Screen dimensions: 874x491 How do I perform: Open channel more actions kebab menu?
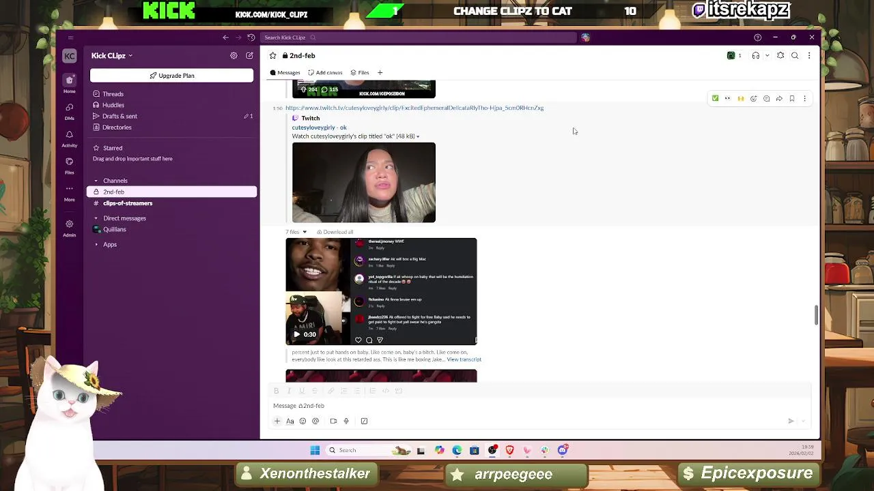click(809, 55)
